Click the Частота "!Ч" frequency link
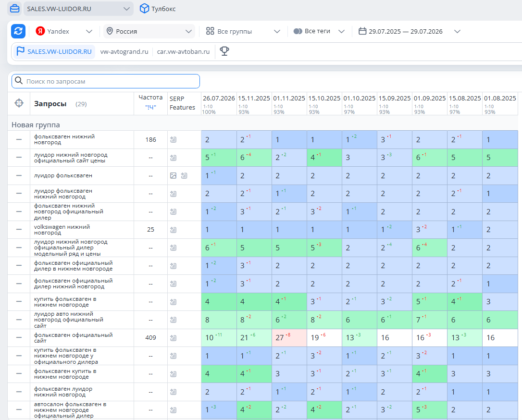The width and height of the screenshot is (522, 420). [150, 107]
